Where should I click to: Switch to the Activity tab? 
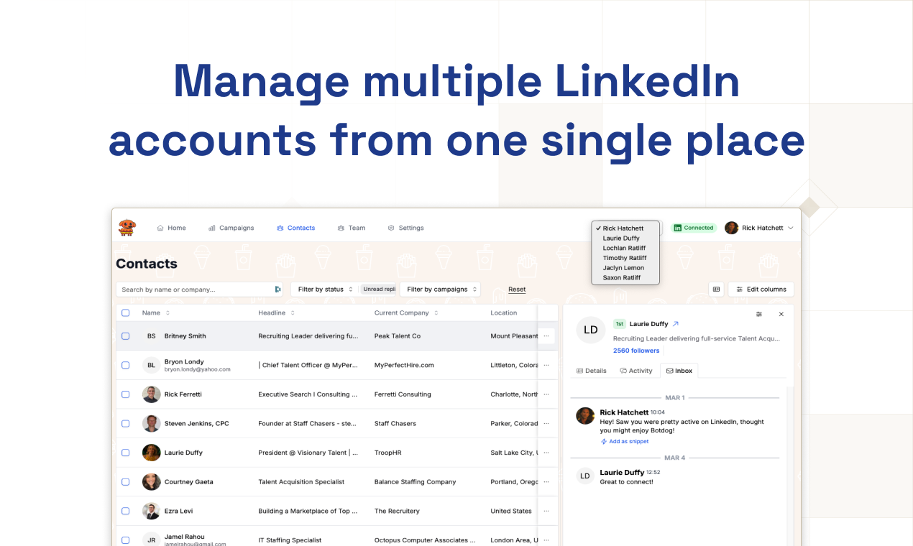(x=636, y=371)
